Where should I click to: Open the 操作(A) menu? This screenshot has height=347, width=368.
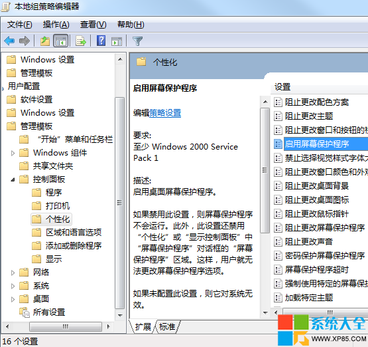(x=56, y=25)
